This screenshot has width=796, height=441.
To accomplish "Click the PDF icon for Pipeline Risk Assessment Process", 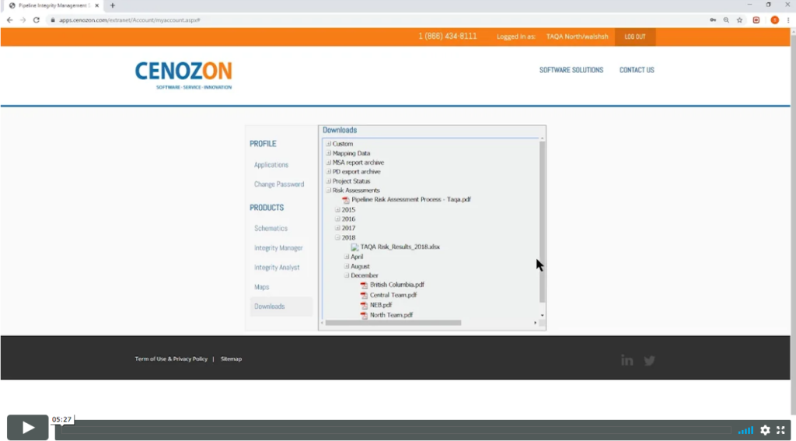I will [346, 200].
